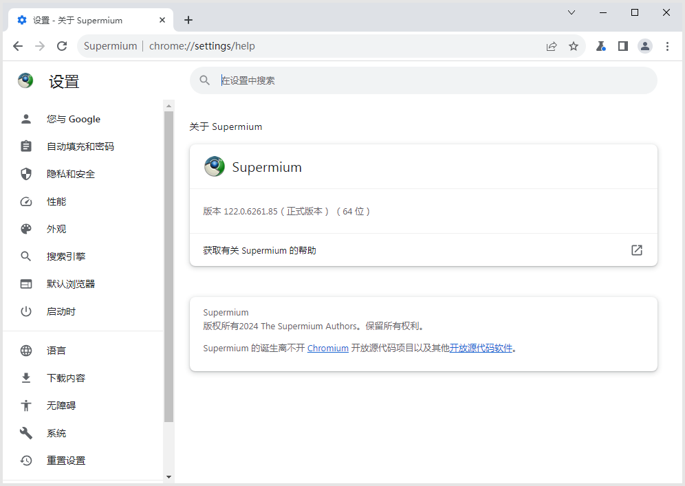The image size is (685, 486).
Task: Open 系统 settings section
Action: 83,433
